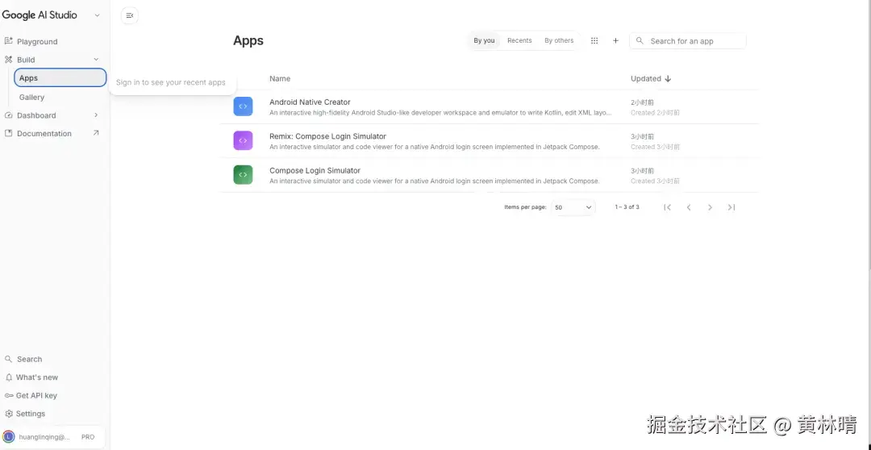Screen dimensions: 871x450
Task: Click the Build tools icon
Action: point(8,60)
